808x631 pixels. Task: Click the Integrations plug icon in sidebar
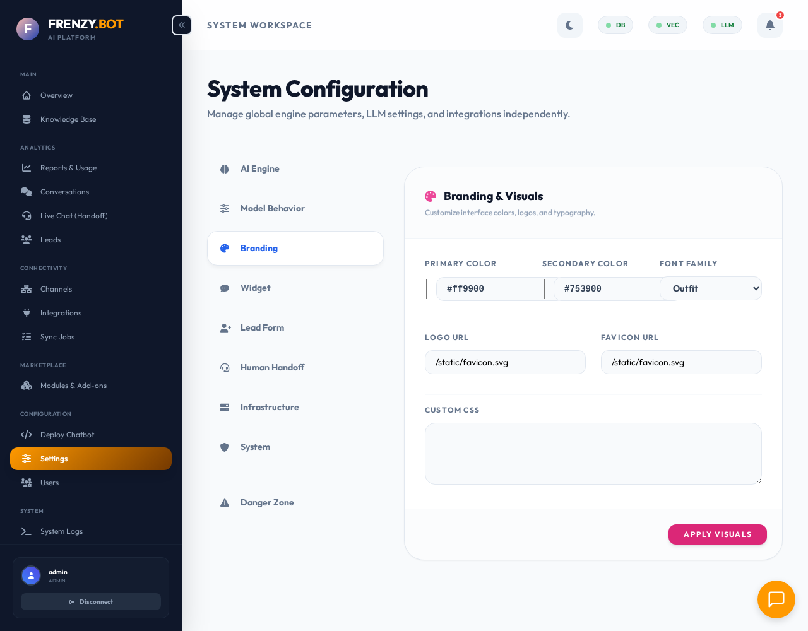coord(27,313)
